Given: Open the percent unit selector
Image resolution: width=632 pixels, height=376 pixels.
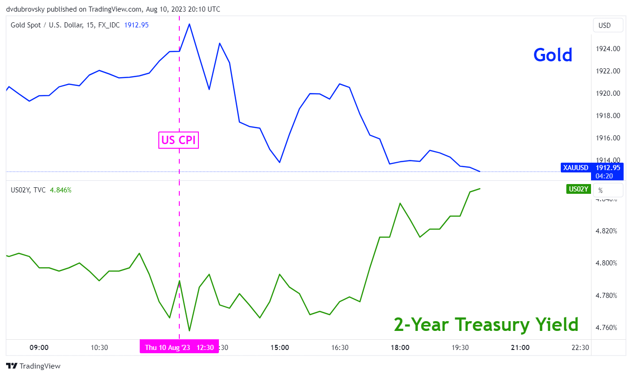Looking at the screenshot, I should [607, 190].
